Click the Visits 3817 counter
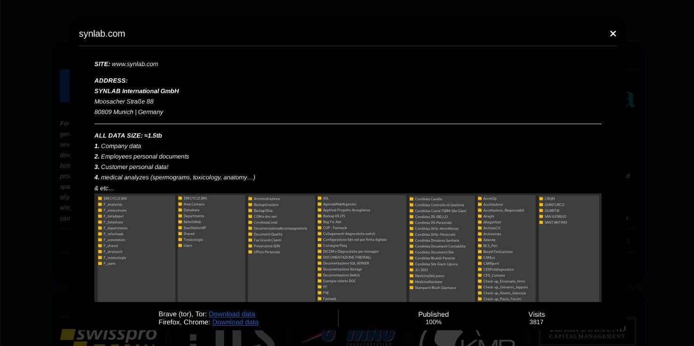 pyautogui.click(x=536, y=318)
